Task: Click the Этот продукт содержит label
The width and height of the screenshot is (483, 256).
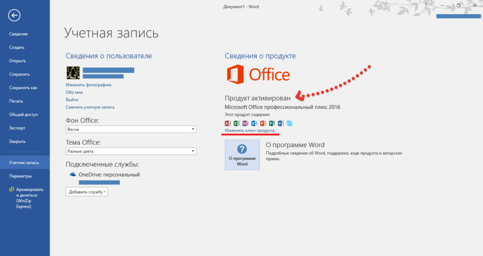Action: tap(247, 115)
